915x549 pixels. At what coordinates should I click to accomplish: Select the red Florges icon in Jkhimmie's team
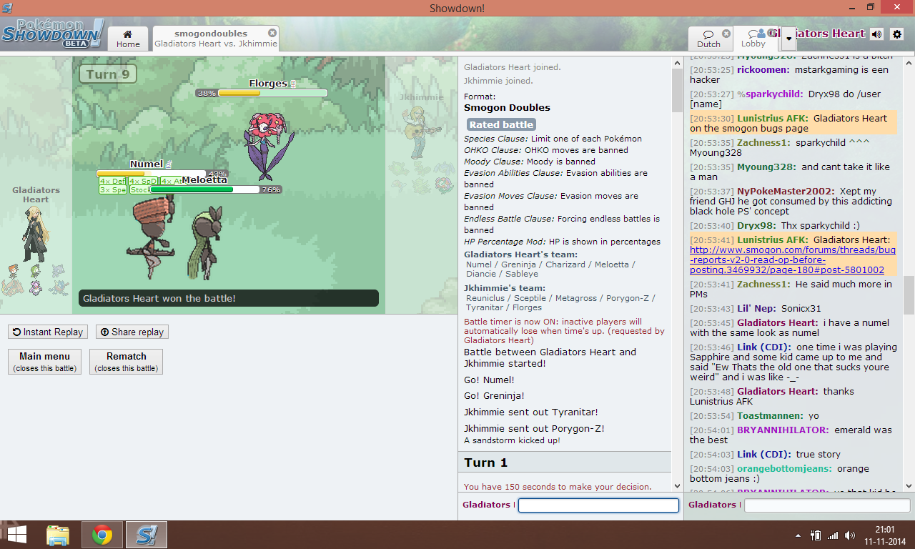pos(443,185)
